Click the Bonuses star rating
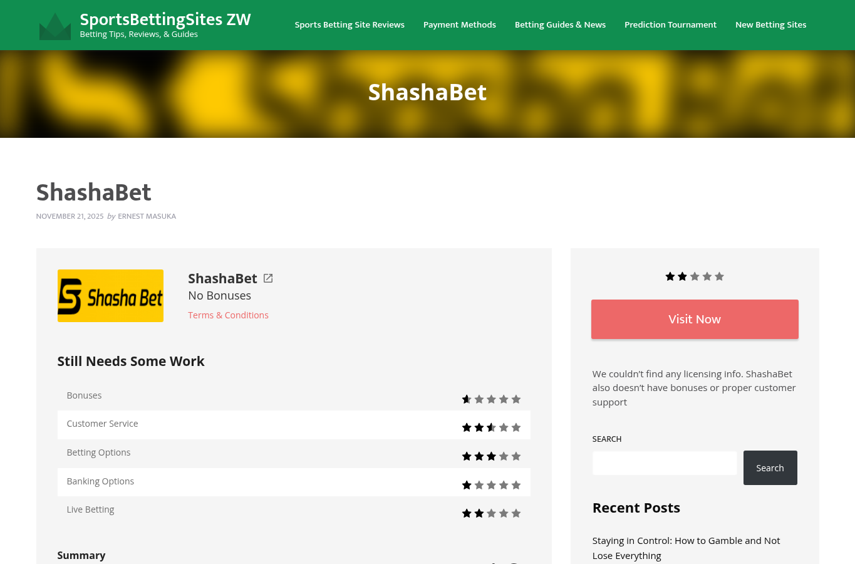The image size is (855, 564). click(491, 399)
